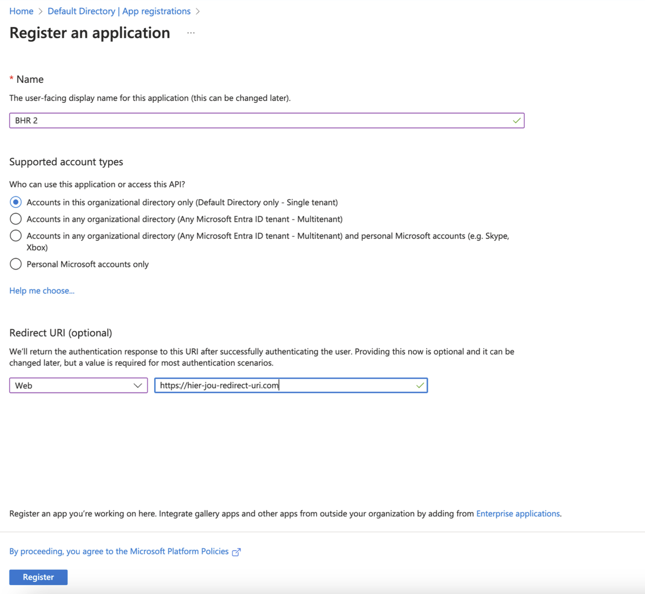Image resolution: width=645 pixels, height=594 pixels.
Task: Open the ellipsis menu beside the page title
Action: pos(191,33)
